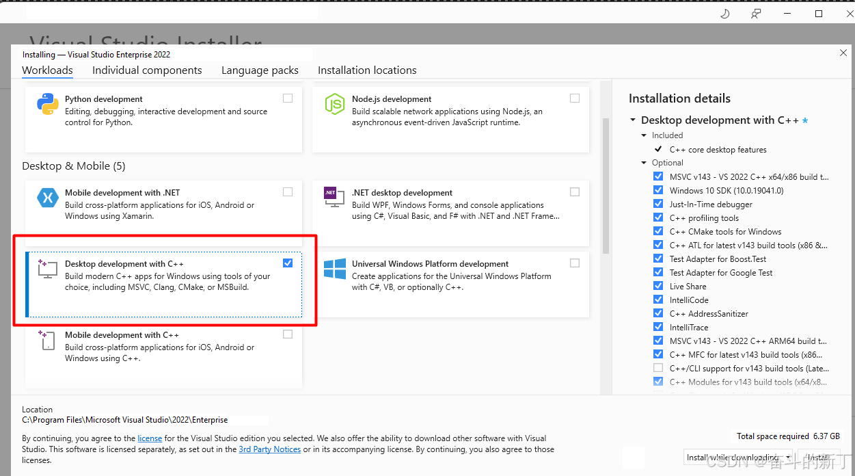Viewport: 855px width, 476px height.
Task: Uncheck Test Adapter for Google Test
Action: tap(658, 272)
